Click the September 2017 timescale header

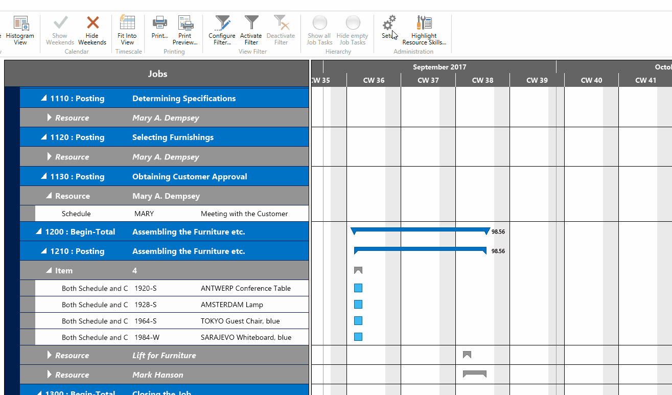(x=439, y=66)
